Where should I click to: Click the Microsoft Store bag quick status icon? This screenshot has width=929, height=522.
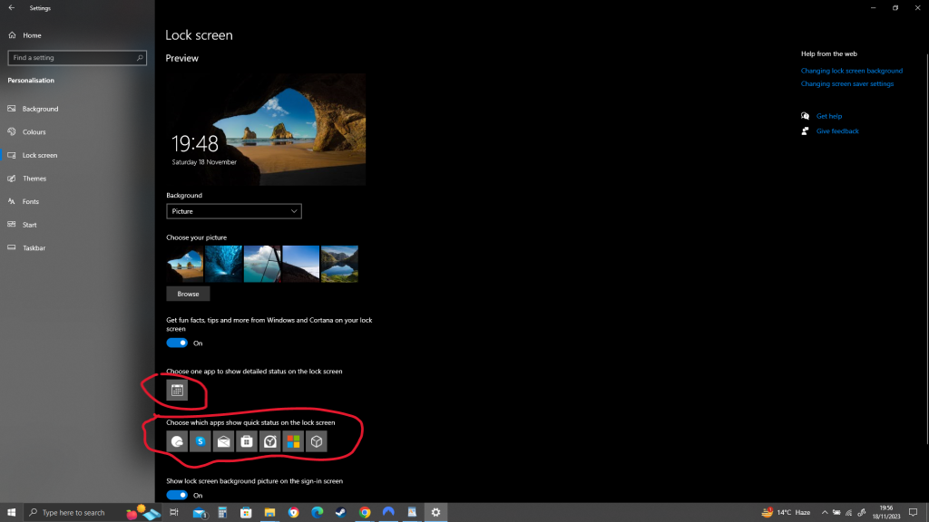pyautogui.click(x=247, y=441)
